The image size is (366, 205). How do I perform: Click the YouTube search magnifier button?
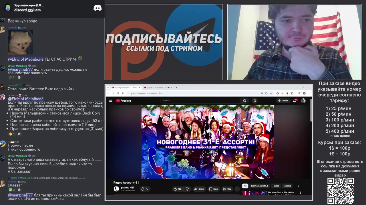click(244, 101)
